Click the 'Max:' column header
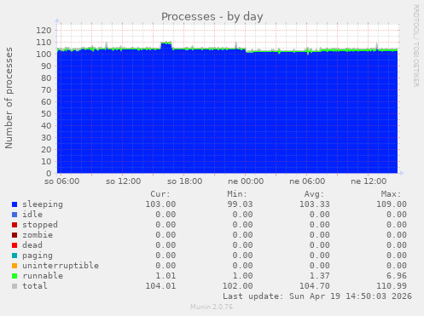 pos(391,194)
